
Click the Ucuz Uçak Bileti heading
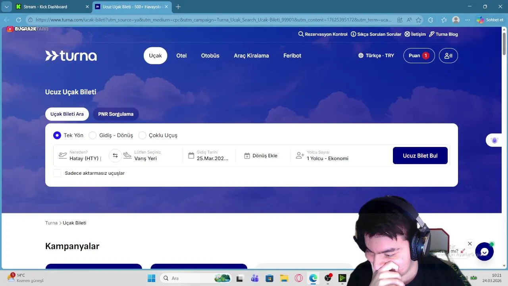tap(71, 92)
